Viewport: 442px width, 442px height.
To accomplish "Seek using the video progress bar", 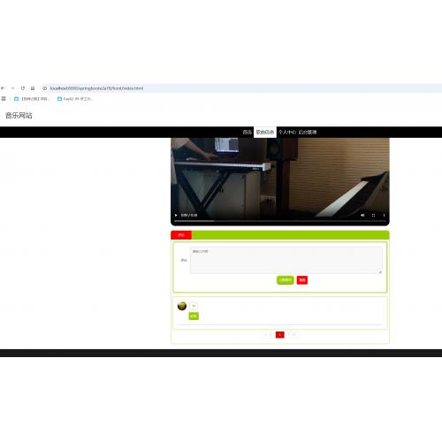I will coord(279,221).
